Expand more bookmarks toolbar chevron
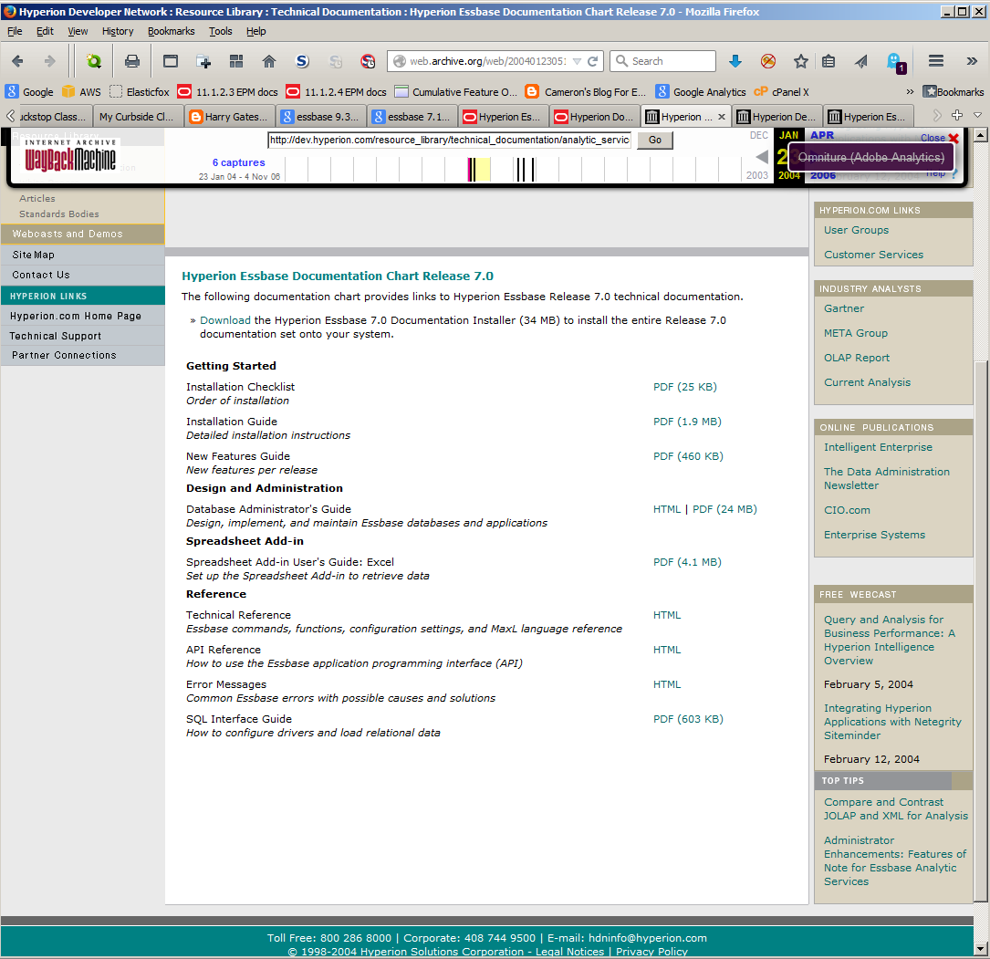Viewport: 990px width, 959px height. pyautogui.click(x=910, y=91)
